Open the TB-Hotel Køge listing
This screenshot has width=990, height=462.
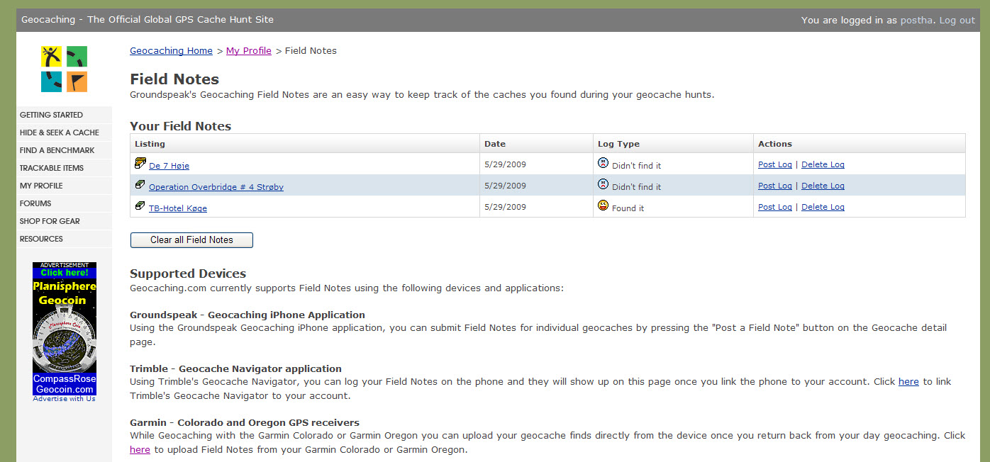click(178, 208)
